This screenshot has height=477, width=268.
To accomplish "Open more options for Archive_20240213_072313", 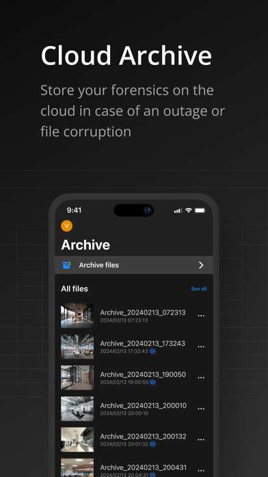I will (201, 316).
